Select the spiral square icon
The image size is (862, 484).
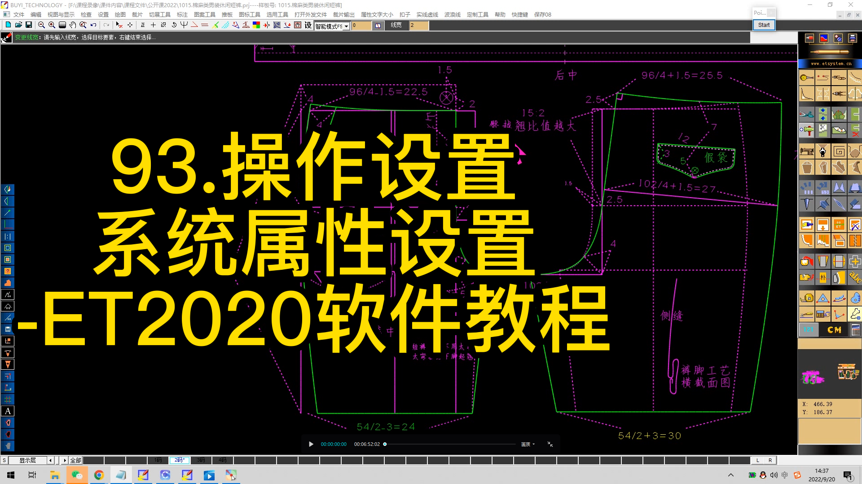click(x=839, y=151)
